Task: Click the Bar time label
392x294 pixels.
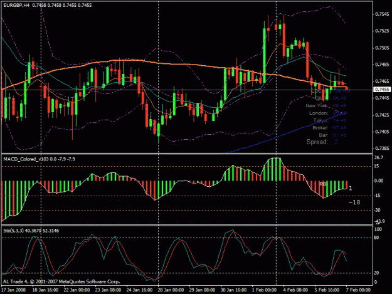Action: click(x=324, y=135)
